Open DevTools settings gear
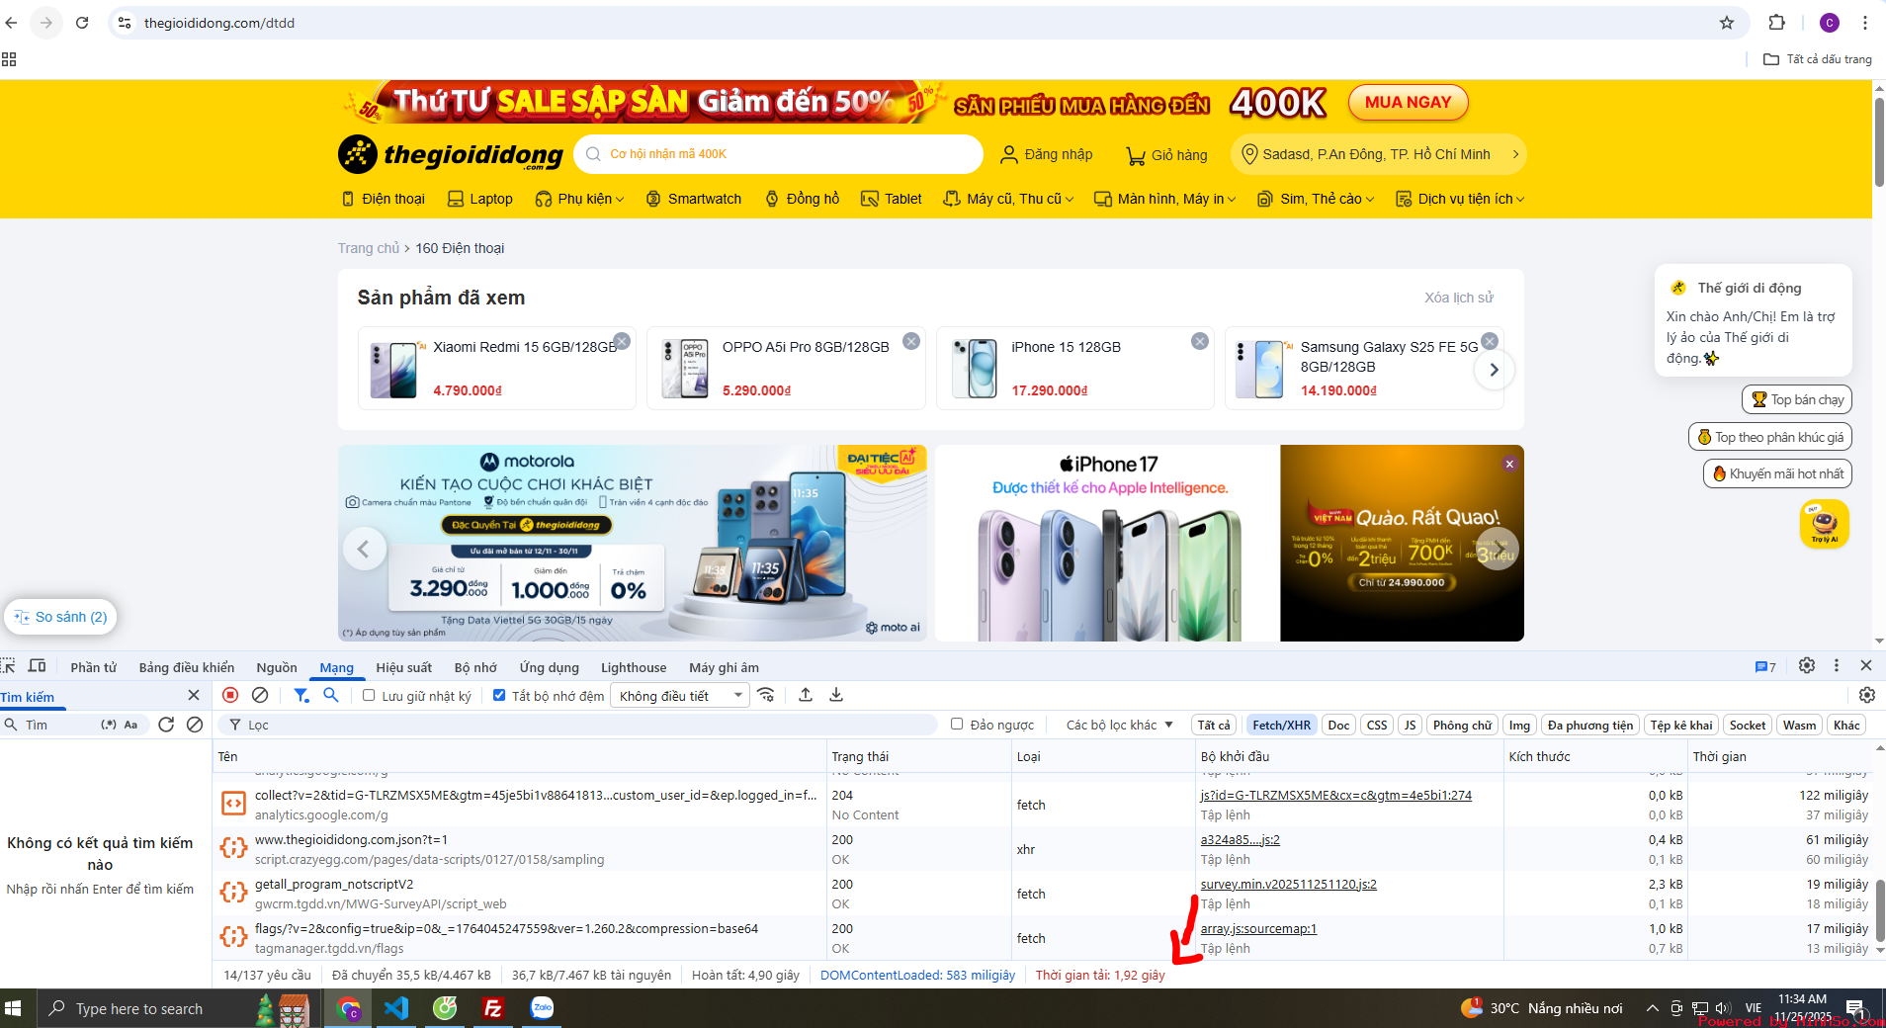This screenshot has width=1886, height=1028. pyautogui.click(x=1806, y=666)
